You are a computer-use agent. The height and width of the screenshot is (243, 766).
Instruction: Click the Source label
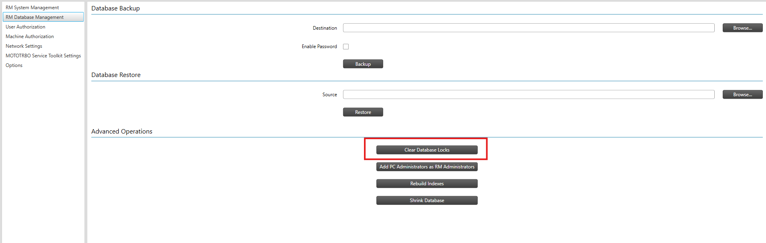[x=329, y=95]
